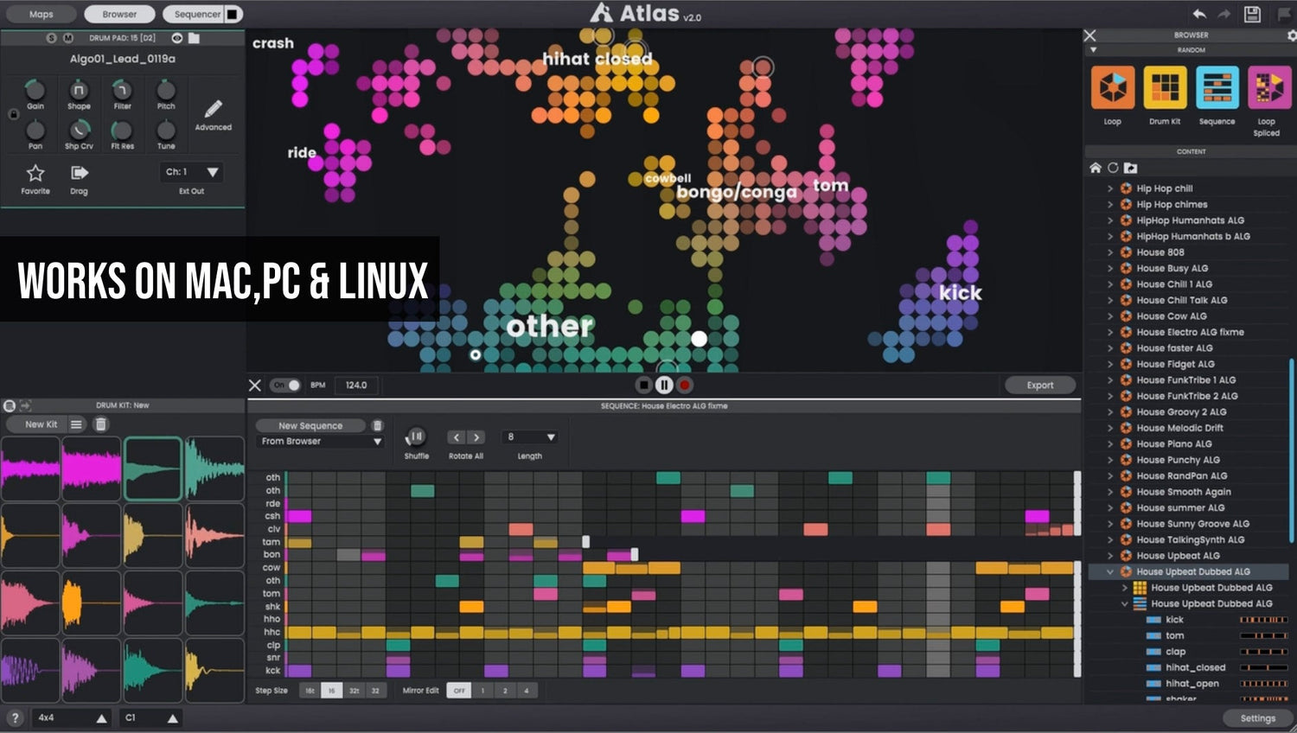Expand the House Cow ALG folder
Viewport: 1297px width, 733px height.
click(x=1110, y=316)
